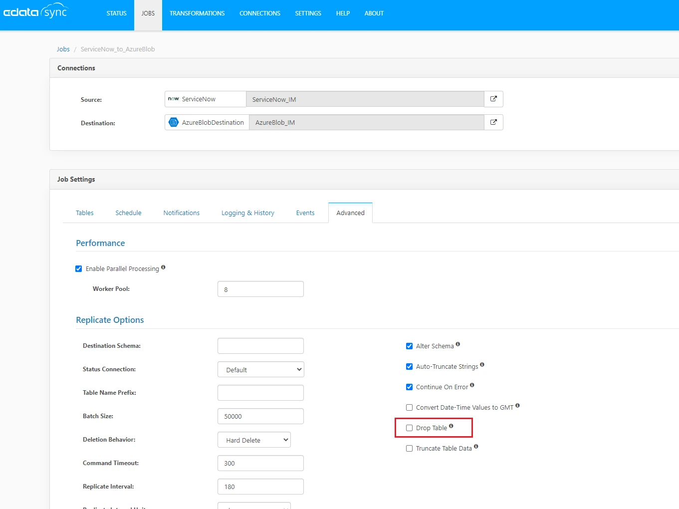Click the AzureBlobDestination logo icon
Image resolution: width=679 pixels, height=509 pixels.
tap(174, 122)
